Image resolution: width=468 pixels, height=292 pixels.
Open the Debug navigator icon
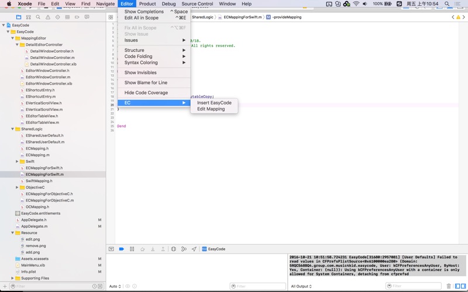coord(67,17)
